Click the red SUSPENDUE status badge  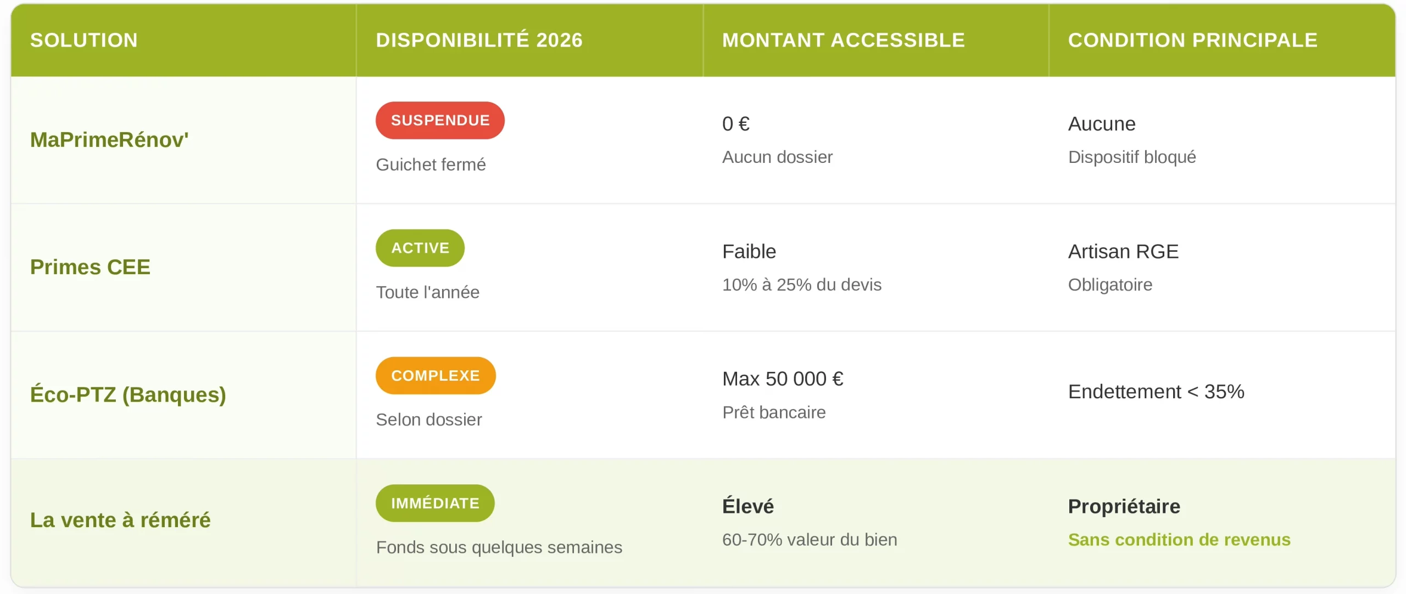pos(440,121)
